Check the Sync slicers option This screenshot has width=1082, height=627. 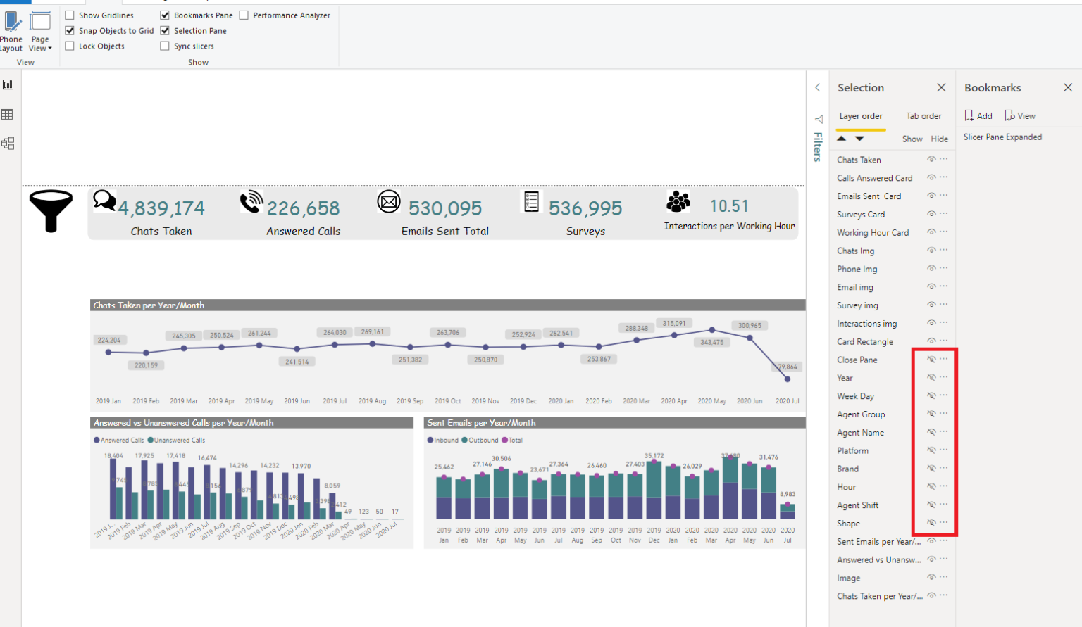[164, 46]
